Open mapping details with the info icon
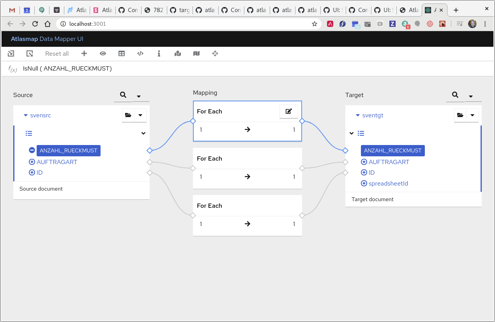Viewport: 495px width, 322px height. coord(159,53)
